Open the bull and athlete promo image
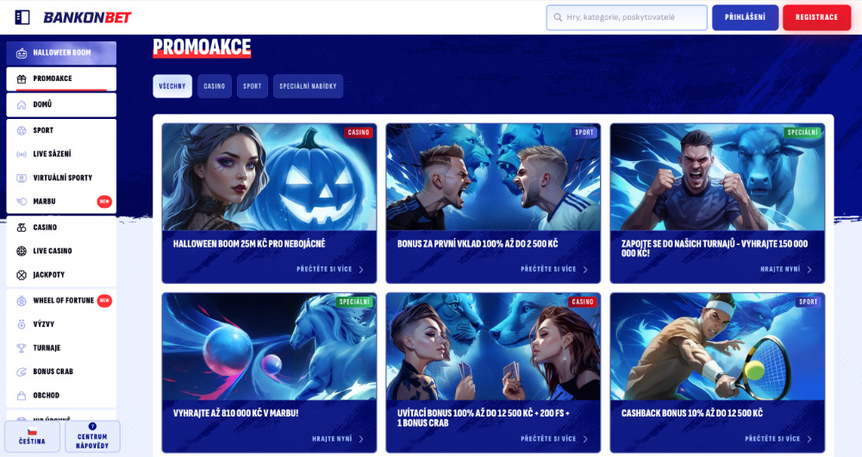Viewport: 862px width, 457px height. pos(717,177)
